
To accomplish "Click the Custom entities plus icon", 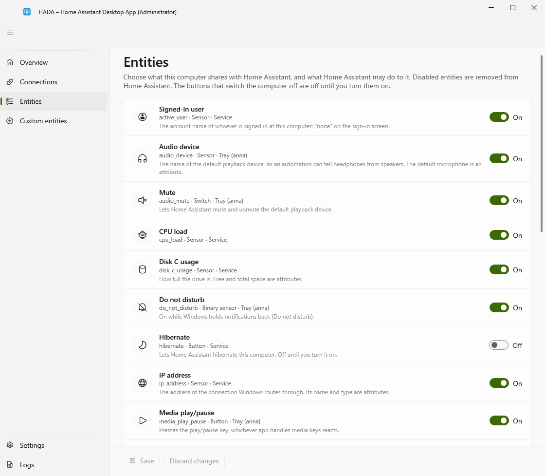I will pyautogui.click(x=10, y=121).
